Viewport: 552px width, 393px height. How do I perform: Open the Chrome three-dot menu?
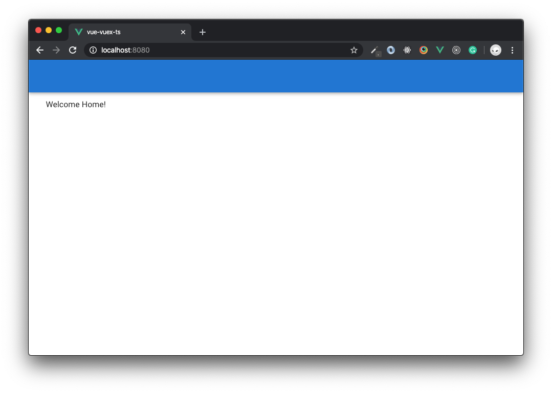(512, 50)
